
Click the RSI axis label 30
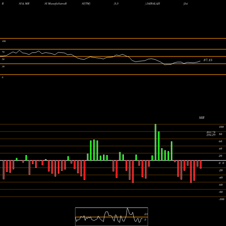click(3, 66)
